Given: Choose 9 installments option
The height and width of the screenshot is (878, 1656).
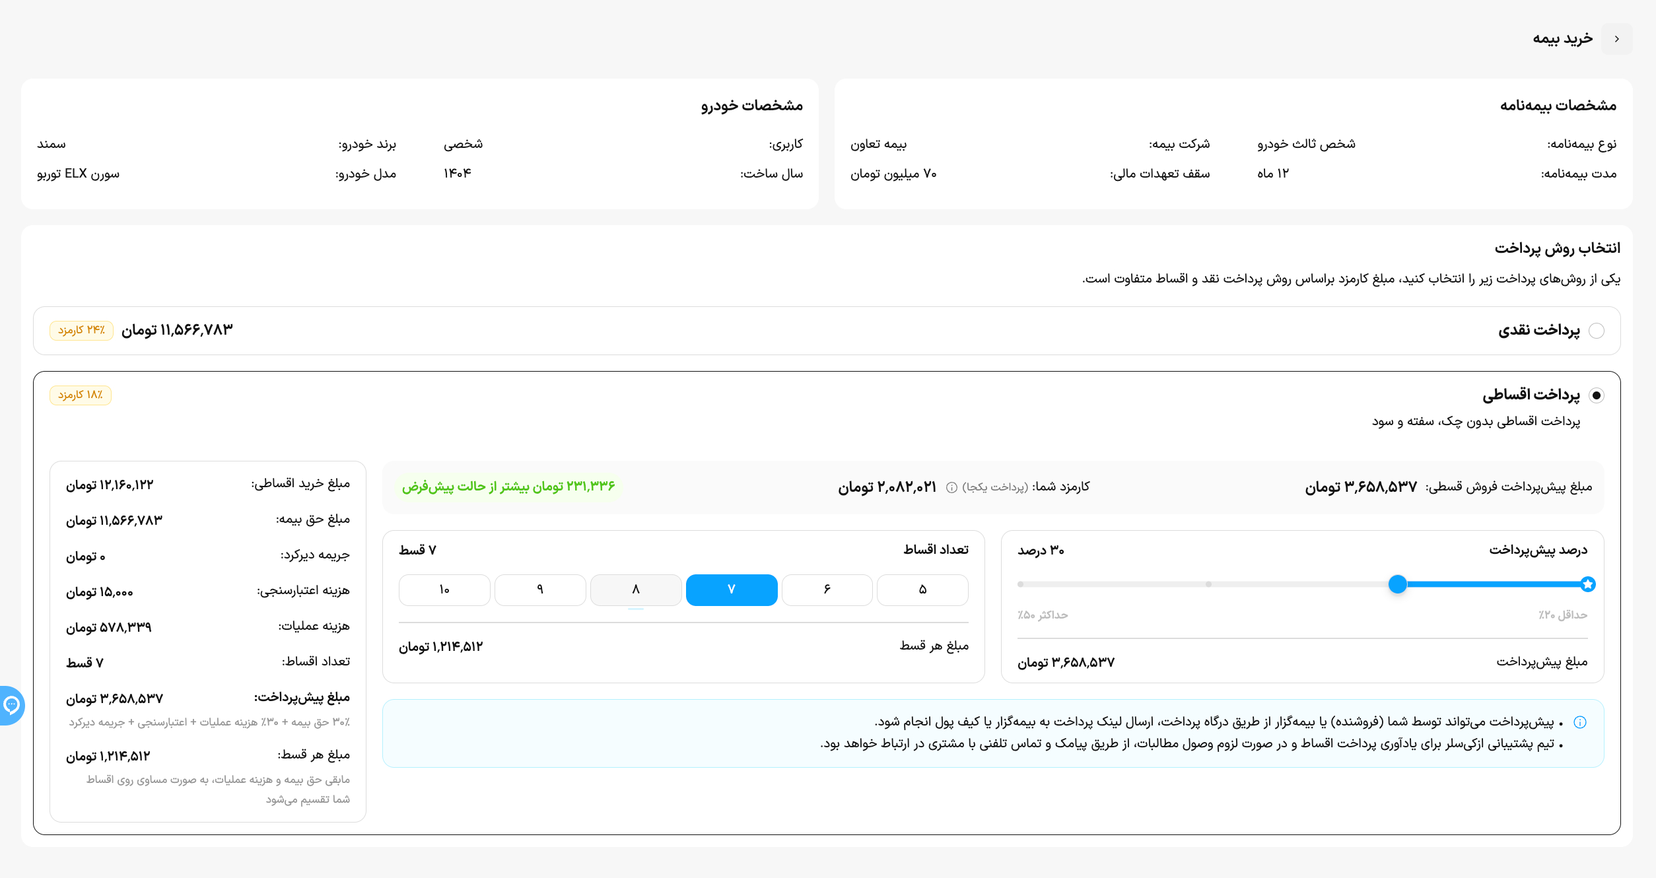Looking at the screenshot, I should (x=540, y=590).
